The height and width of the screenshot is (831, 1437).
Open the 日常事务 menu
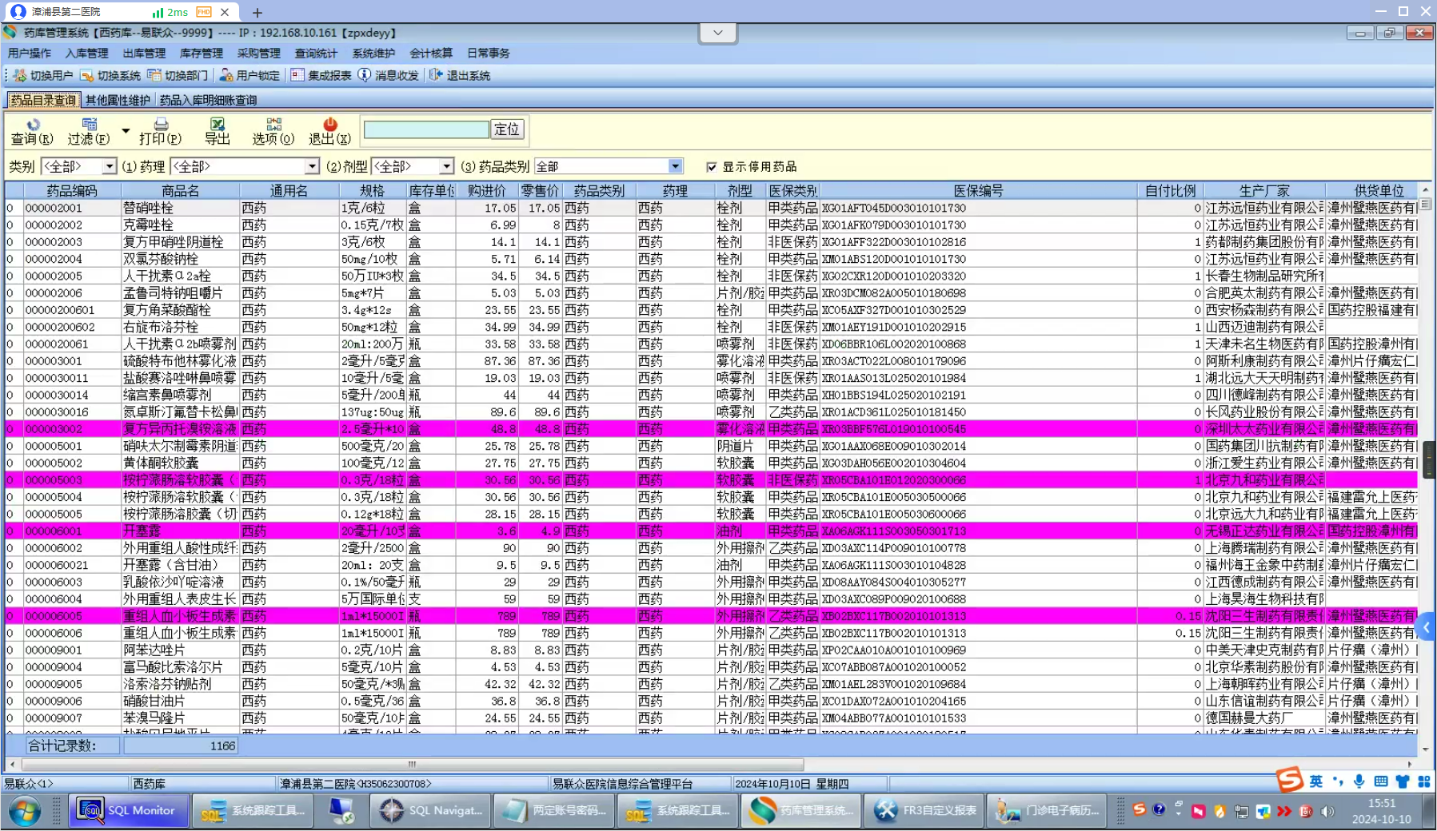point(489,54)
